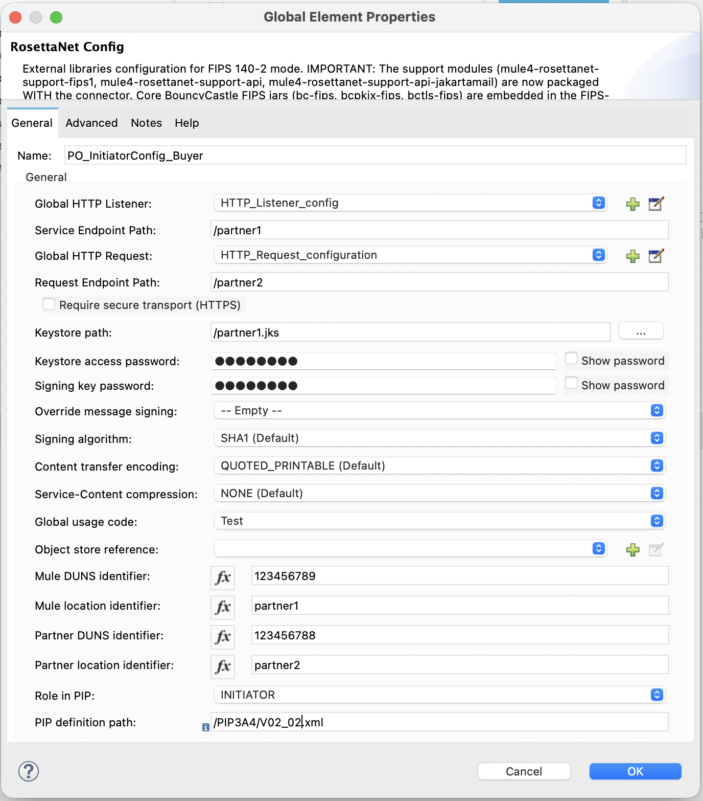
Task: Change the Role in PIP selection
Action: [x=439, y=695]
